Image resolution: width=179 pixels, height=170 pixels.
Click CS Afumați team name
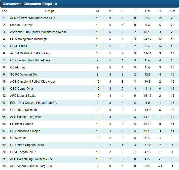[x=18, y=67]
